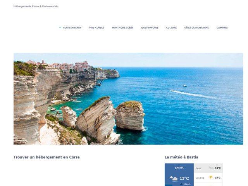This screenshot has height=186, width=248.
Task: Open the Venir en Ferry menu item
Action: pyautogui.click(x=72, y=28)
